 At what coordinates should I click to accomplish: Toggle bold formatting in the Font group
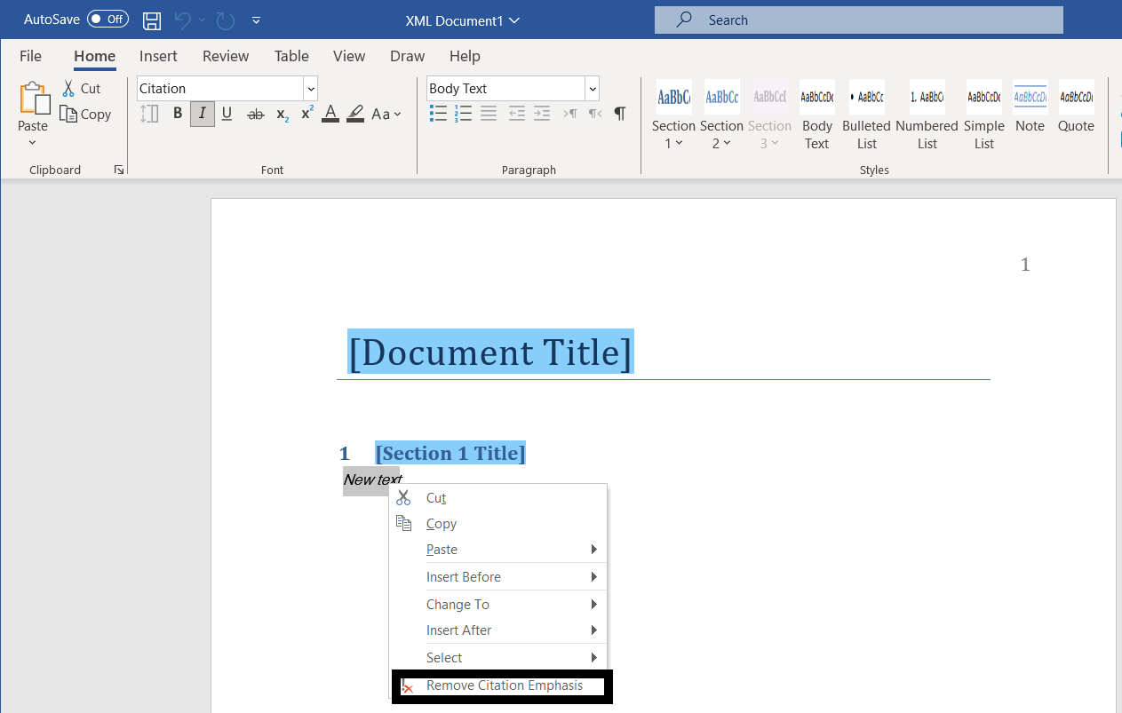click(177, 113)
